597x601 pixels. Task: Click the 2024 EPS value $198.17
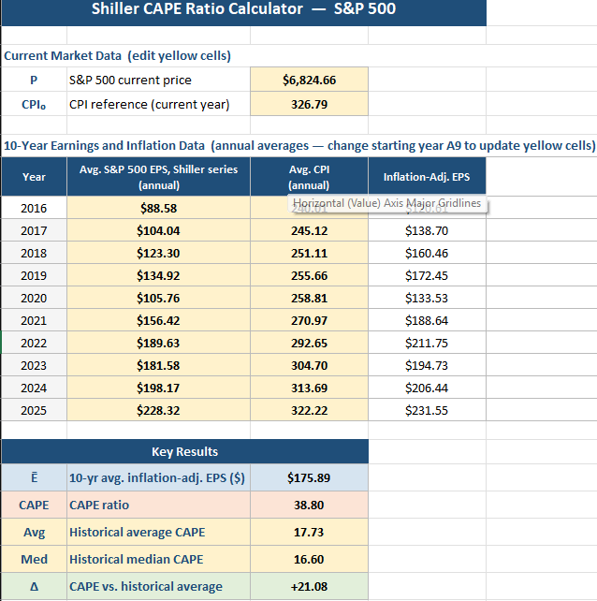pyautogui.click(x=158, y=388)
